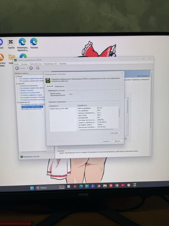
Task: Select Установка нескольких дисплеев in the tree
Action: pos(33,99)
